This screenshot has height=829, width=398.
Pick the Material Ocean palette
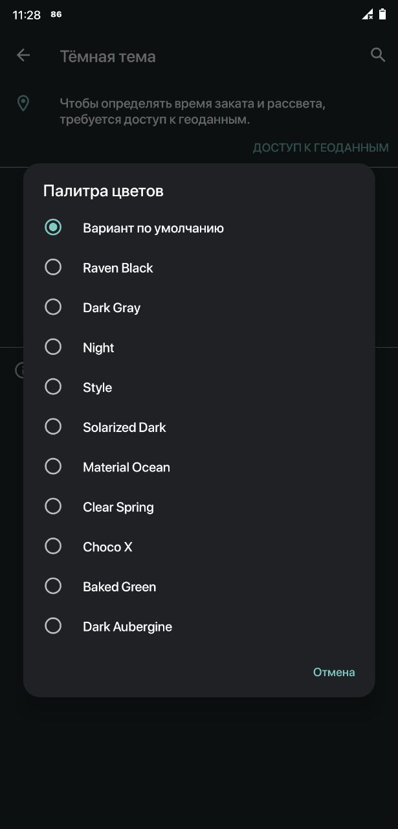coord(199,466)
